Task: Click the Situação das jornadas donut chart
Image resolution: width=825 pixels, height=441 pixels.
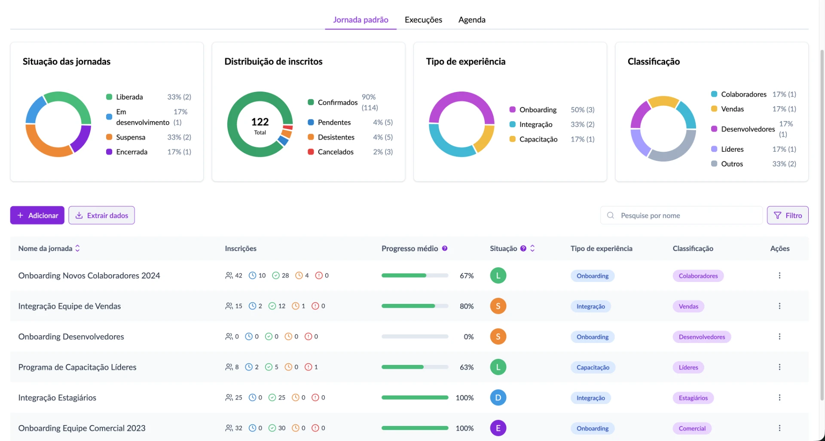Action: point(58,124)
